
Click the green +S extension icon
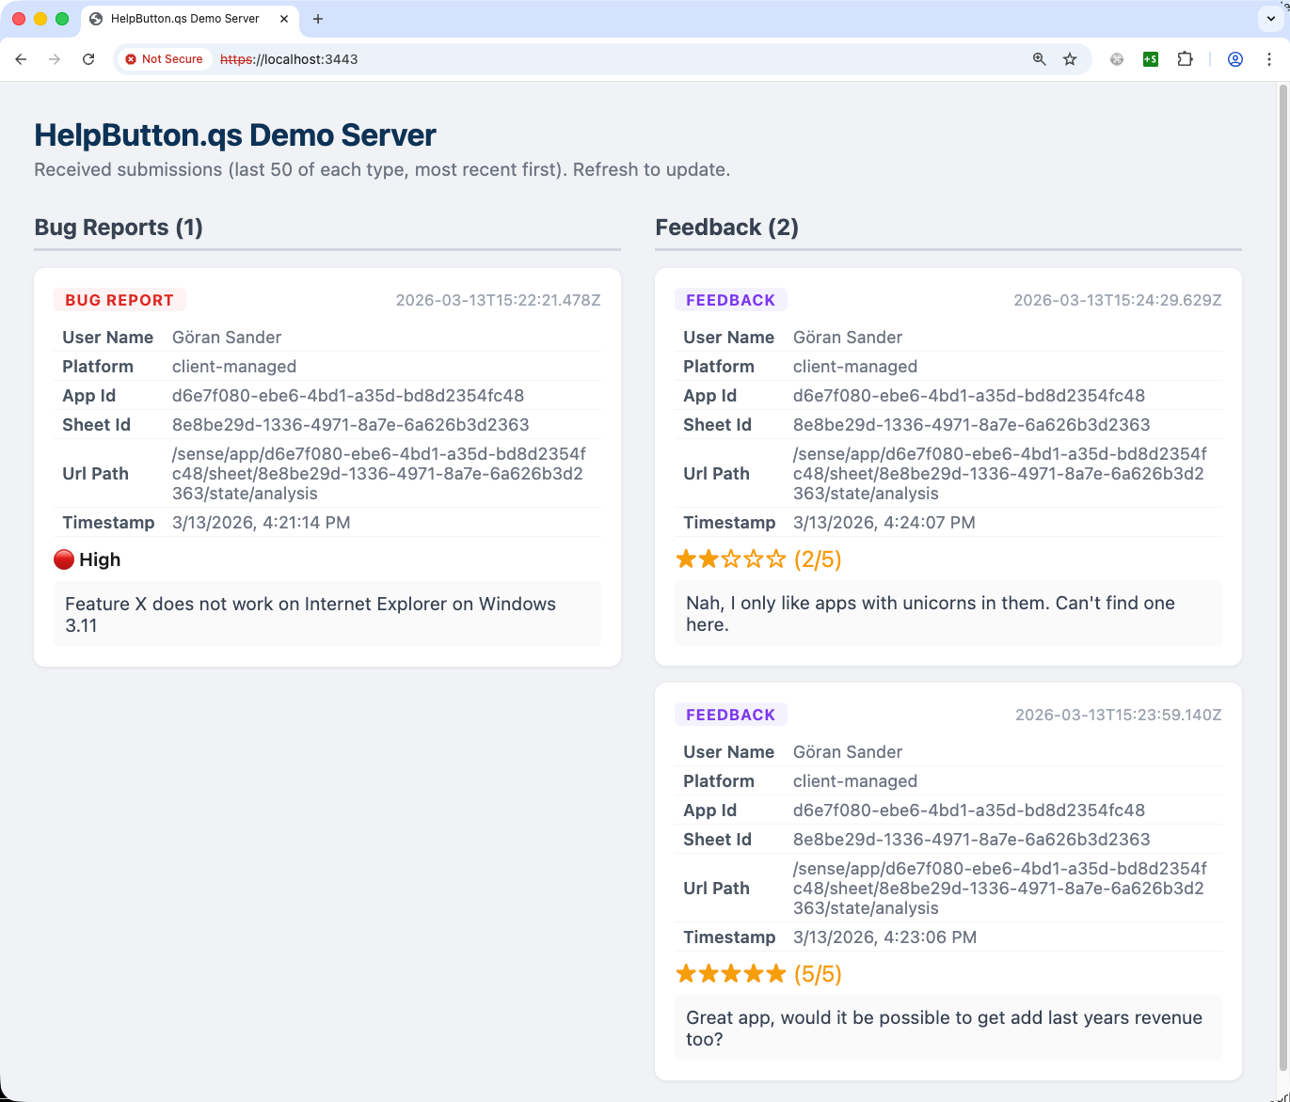pyautogui.click(x=1150, y=58)
